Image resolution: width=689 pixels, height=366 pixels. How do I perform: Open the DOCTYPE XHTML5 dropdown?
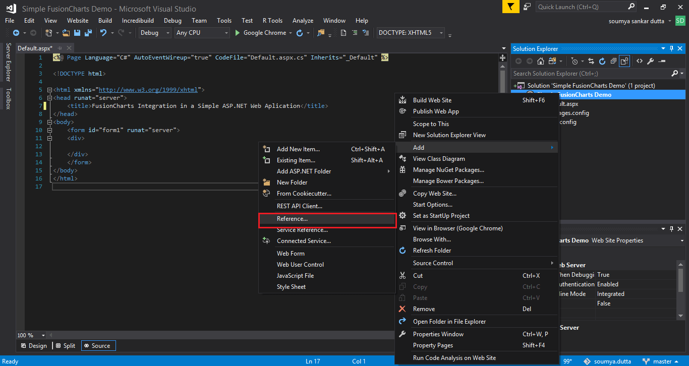click(x=409, y=33)
